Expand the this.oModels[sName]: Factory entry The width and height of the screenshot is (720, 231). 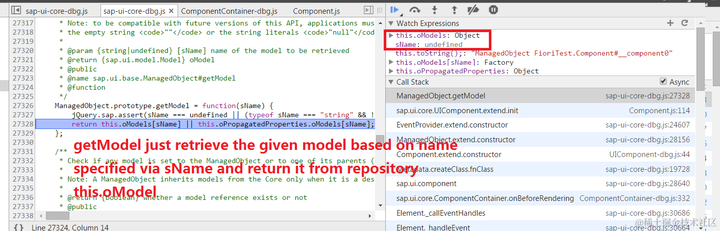coord(391,62)
